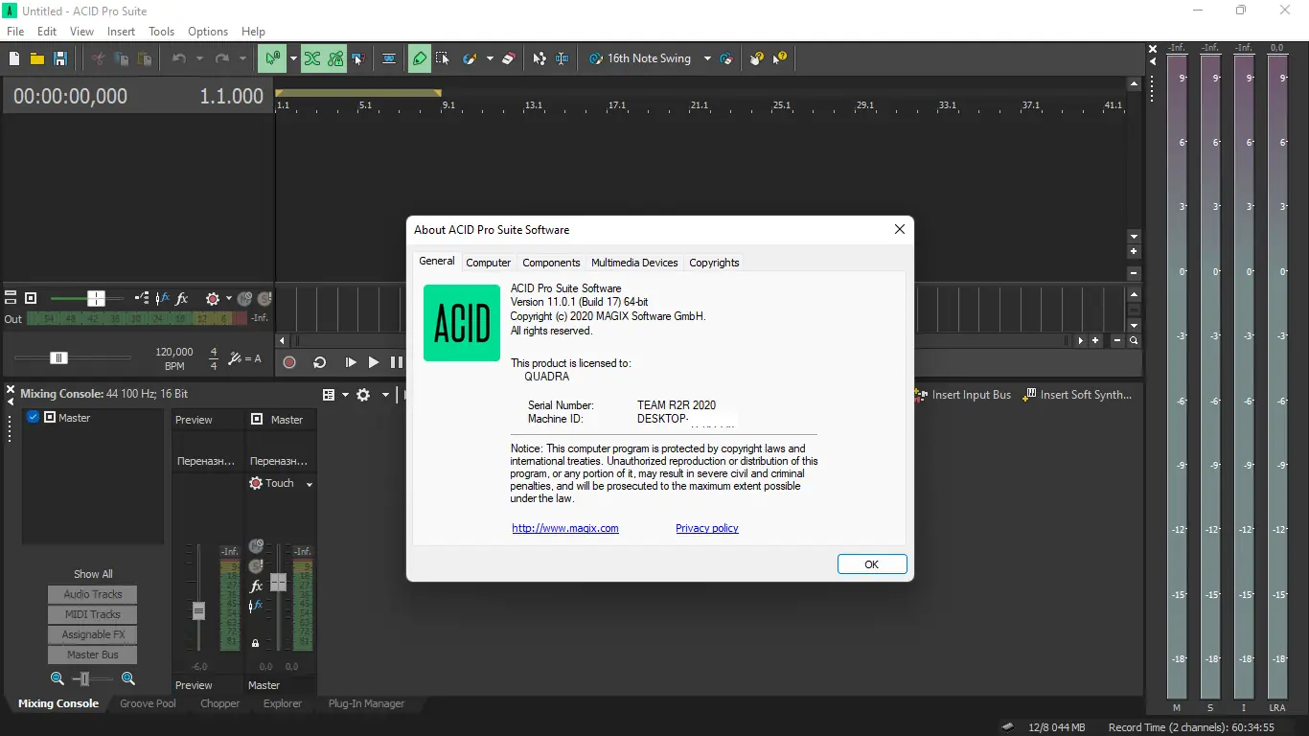Toggle the Audio Tracks show button

click(x=93, y=594)
